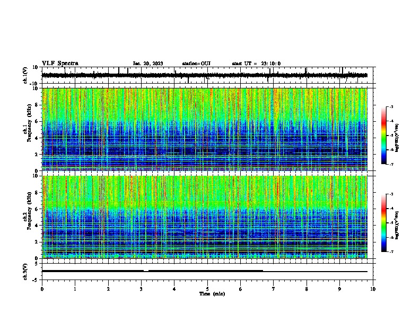Image resolution: width=420 pixels, height=324 pixels.
Task: Click the "ch.1(V)" waveform axis label
Action: (x=25, y=75)
